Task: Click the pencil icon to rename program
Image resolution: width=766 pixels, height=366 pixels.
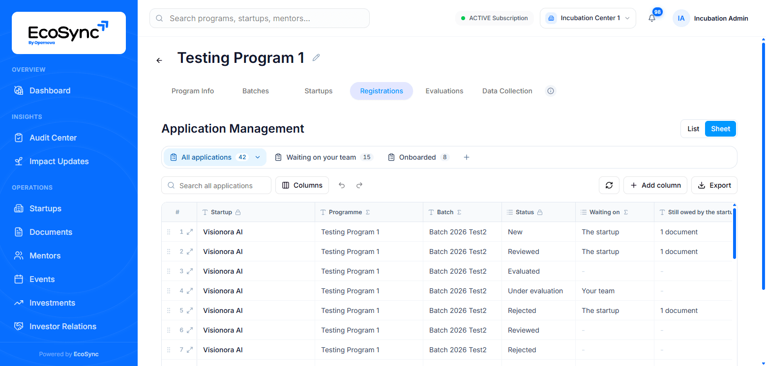Action: (316, 57)
